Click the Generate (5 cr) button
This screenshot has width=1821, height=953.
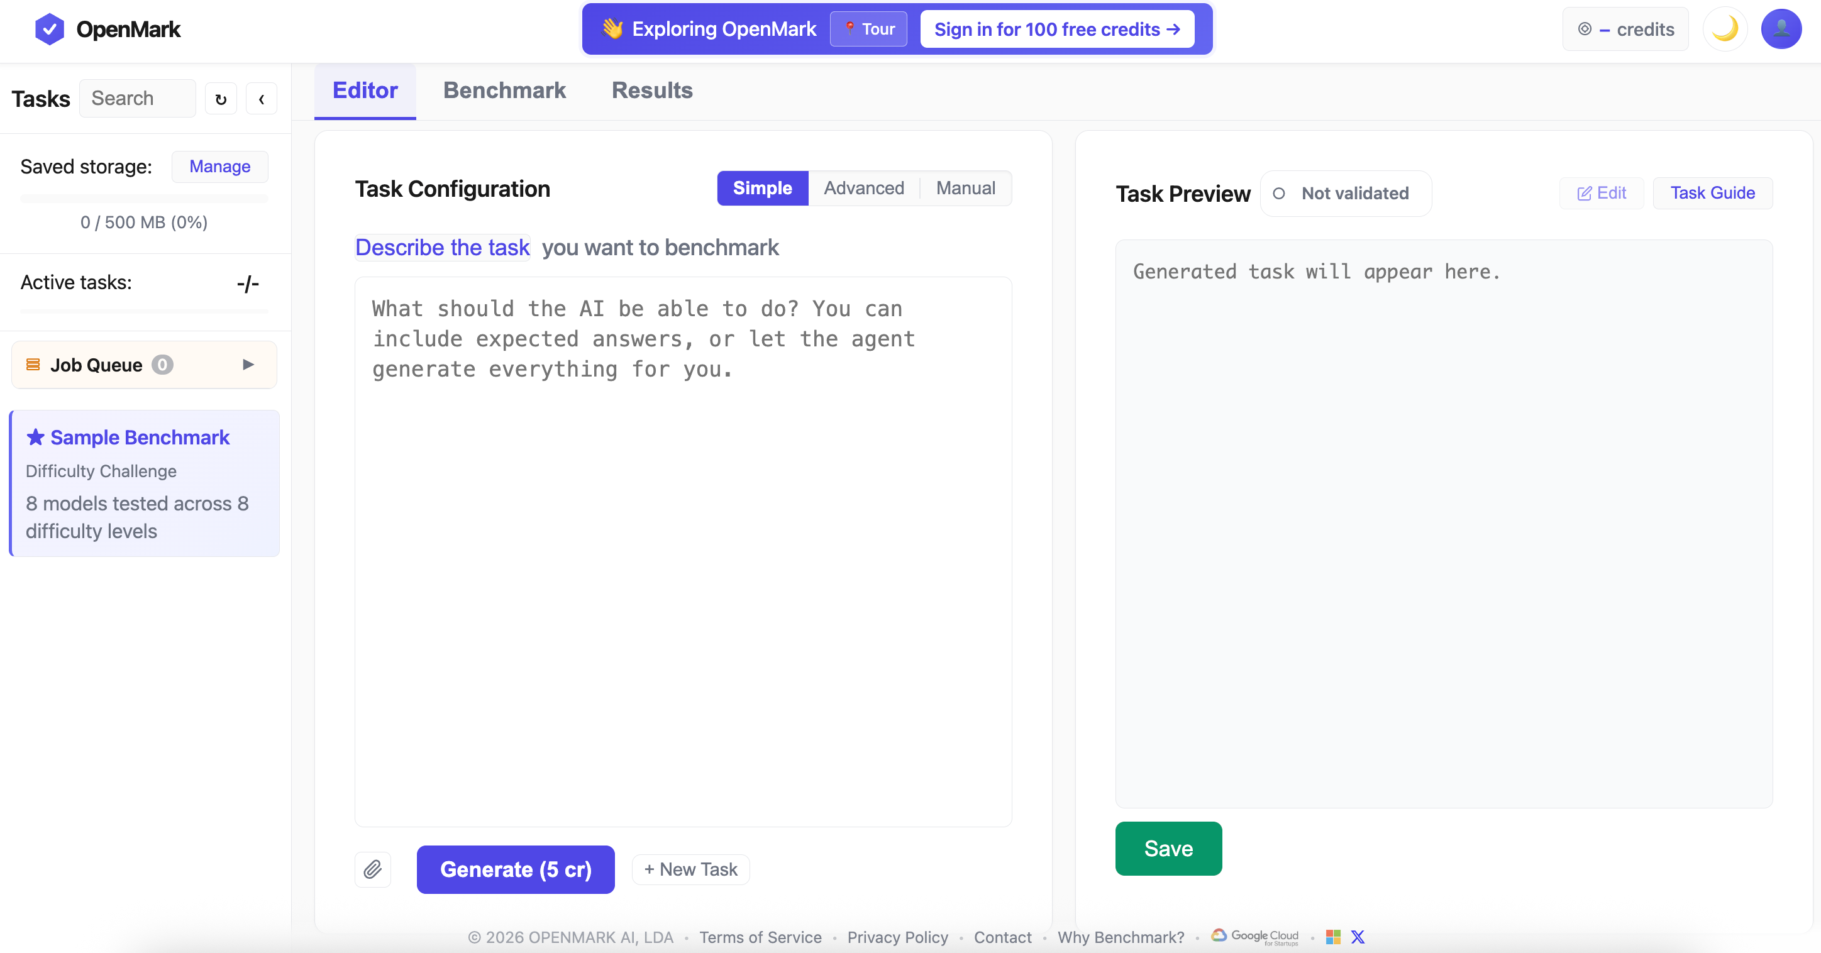click(x=516, y=869)
